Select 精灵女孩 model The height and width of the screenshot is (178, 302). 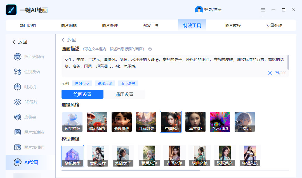pos(149,156)
